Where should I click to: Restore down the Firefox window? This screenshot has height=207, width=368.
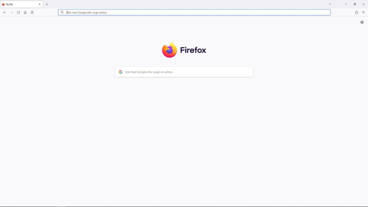(x=355, y=4)
